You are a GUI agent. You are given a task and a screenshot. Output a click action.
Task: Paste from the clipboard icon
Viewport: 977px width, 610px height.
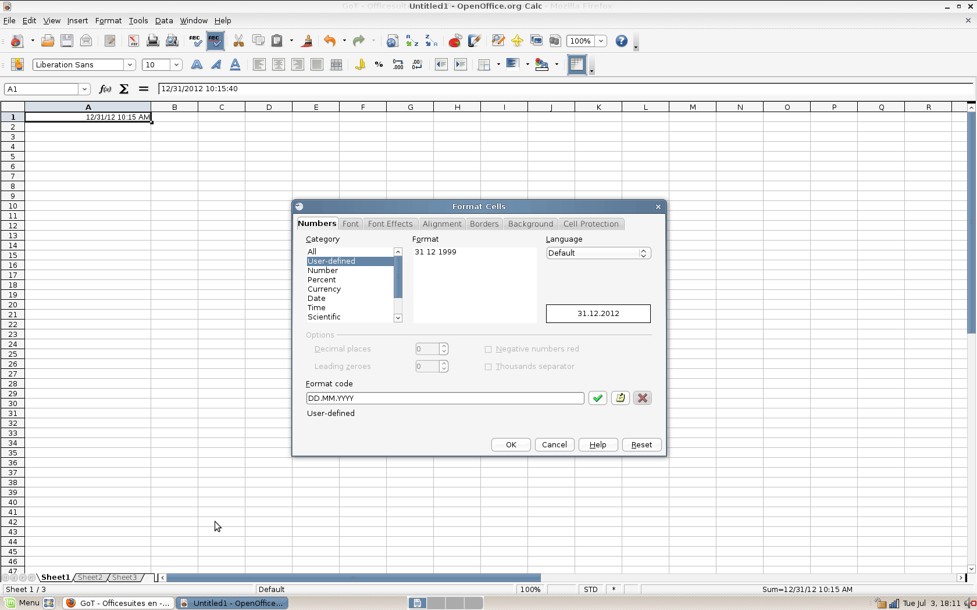coord(277,41)
